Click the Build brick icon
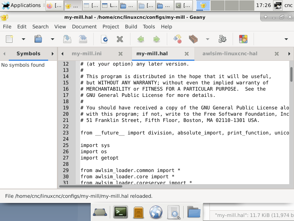Viewport: 294px width, 221px height. 193,39
